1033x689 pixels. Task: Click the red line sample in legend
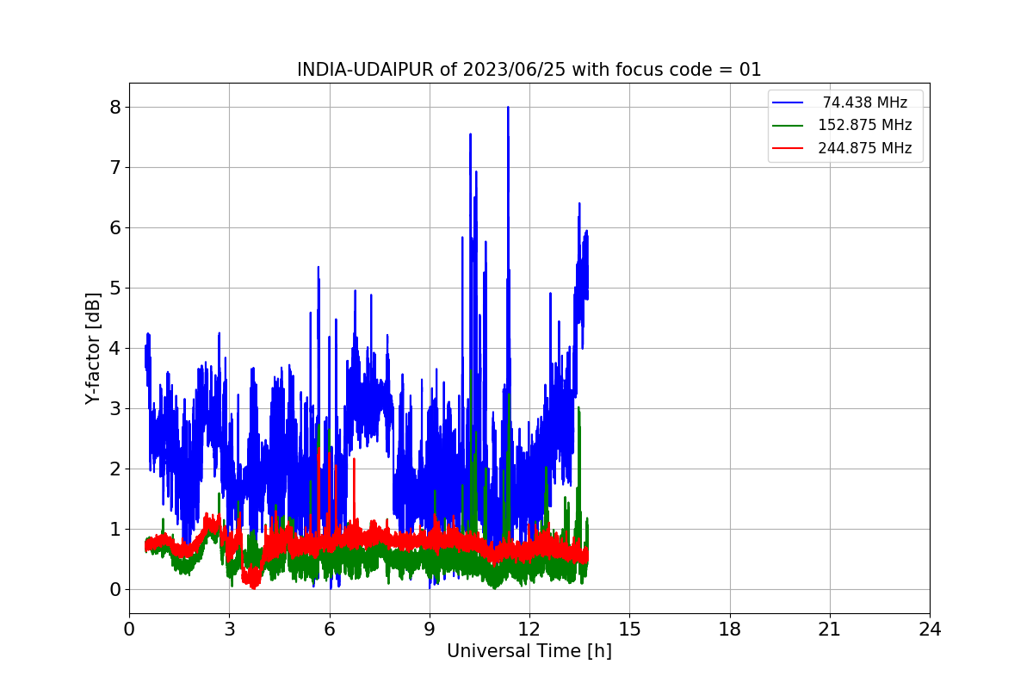pos(788,148)
